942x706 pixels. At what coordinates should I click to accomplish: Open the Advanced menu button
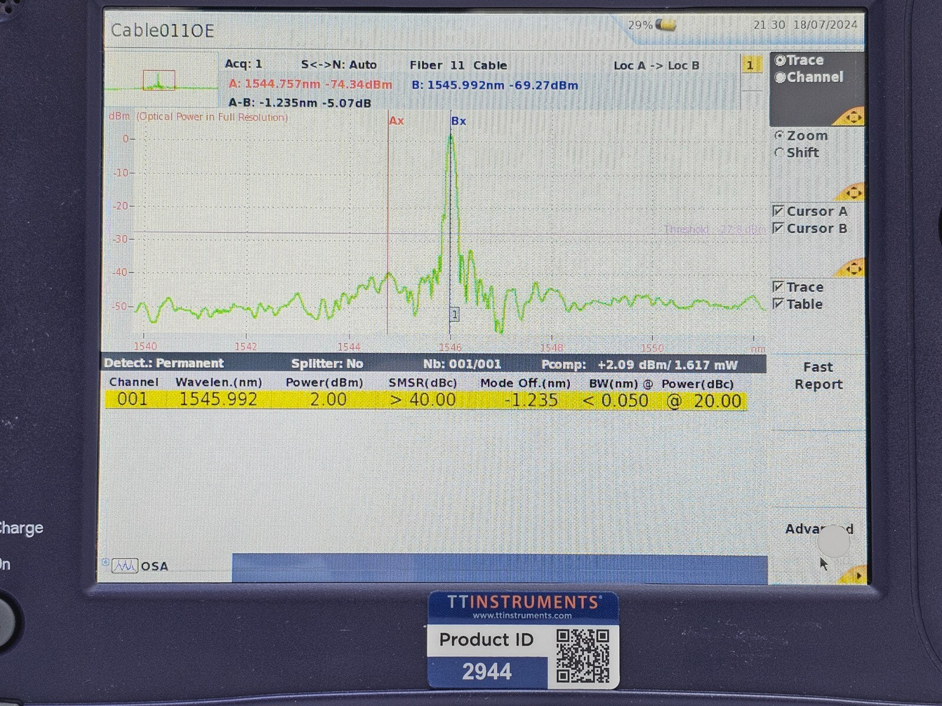818,529
